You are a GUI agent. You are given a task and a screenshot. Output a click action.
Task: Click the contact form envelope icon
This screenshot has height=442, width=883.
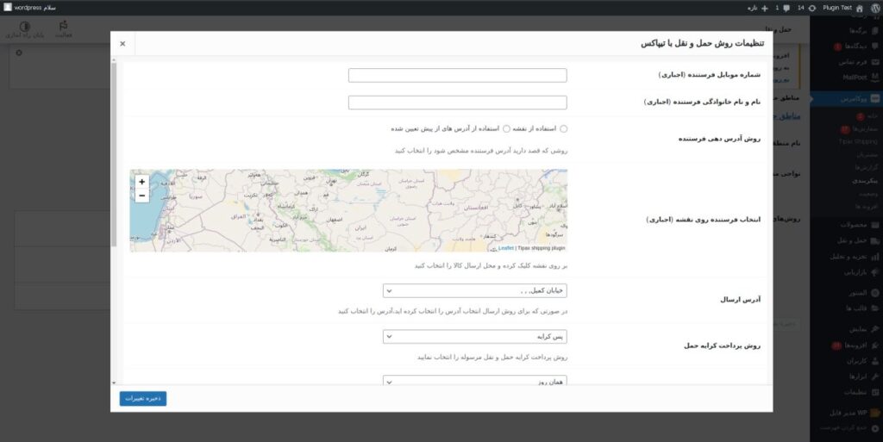(874, 62)
